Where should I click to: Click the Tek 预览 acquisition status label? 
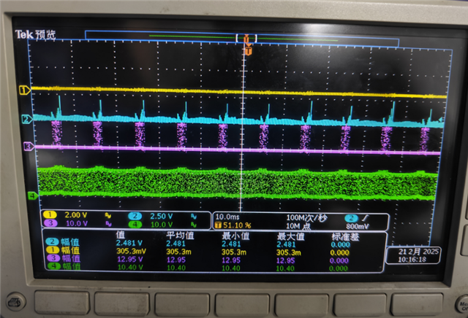[x=35, y=34]
